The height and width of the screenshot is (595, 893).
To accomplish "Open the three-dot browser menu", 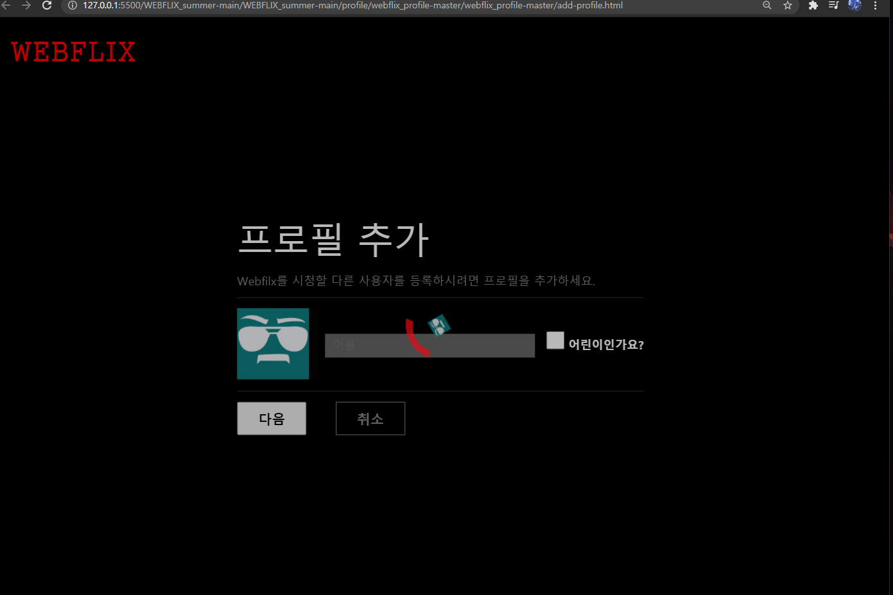I will pos(876,6).
